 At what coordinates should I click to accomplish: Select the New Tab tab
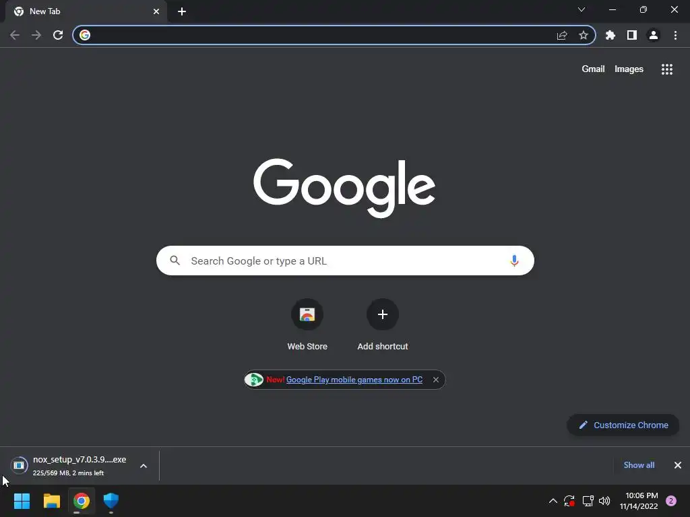(x=86, y=11)
